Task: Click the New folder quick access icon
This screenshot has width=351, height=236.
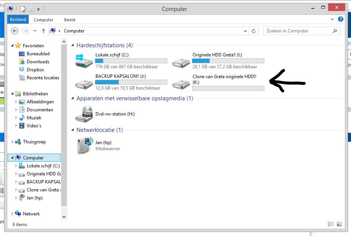Action: [x=31, y=9]
